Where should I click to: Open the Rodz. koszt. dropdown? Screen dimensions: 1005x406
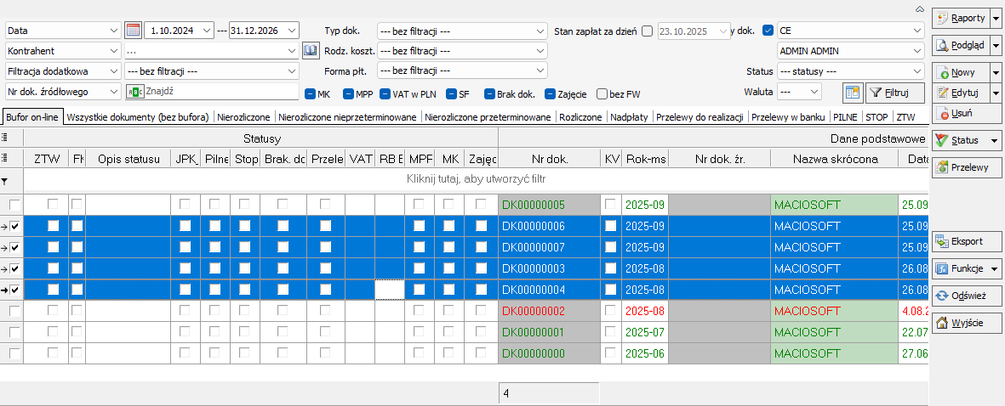(x=462, y=50)
